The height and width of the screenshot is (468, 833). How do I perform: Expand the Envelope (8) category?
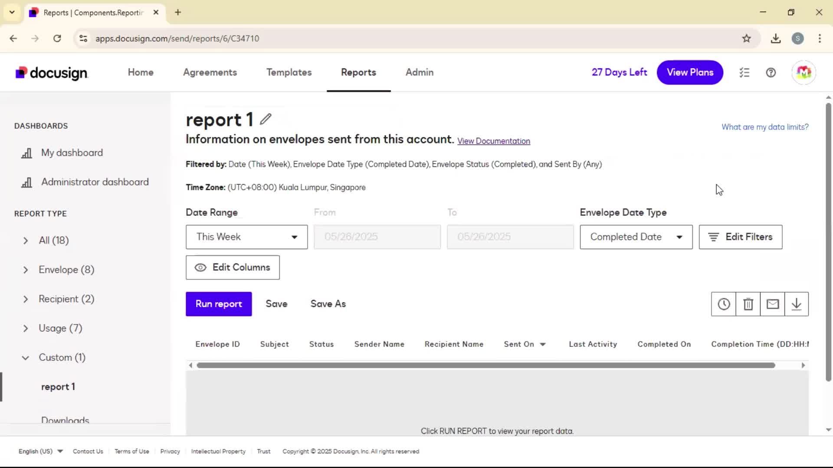[x=26, y=270]
